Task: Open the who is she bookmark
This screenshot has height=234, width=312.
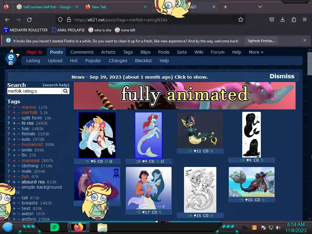Action: click(x=100, y=30)
